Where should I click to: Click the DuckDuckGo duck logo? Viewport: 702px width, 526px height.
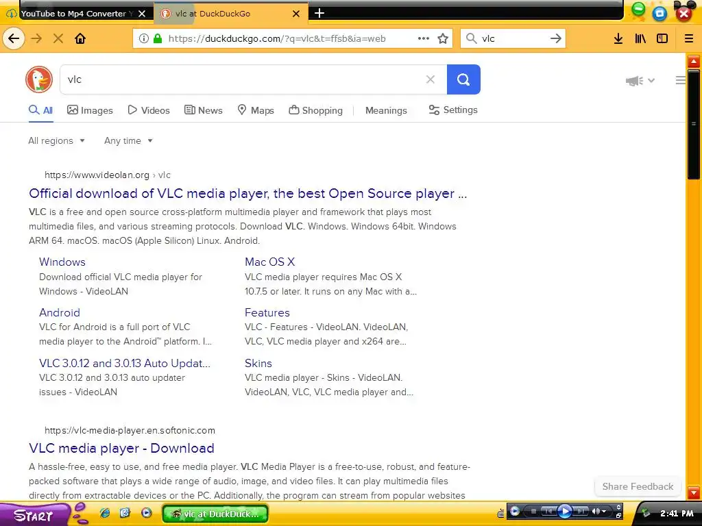pyautogui.click(x=39, y=79)
